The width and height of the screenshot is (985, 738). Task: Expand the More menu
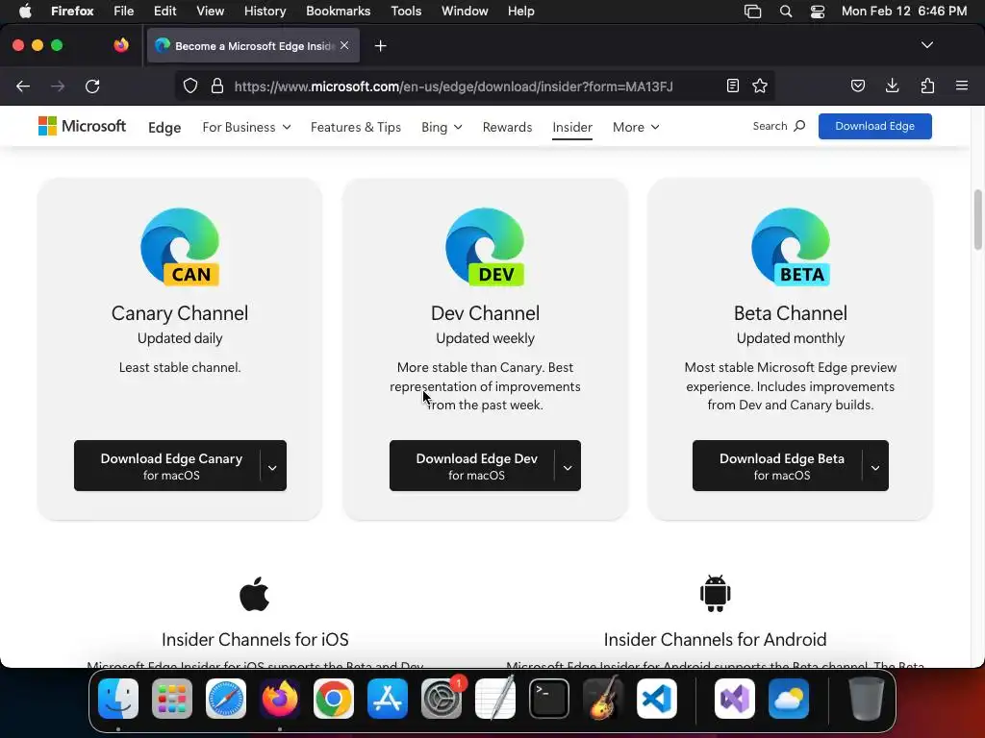pyautogui.click(x=636, y=128)
